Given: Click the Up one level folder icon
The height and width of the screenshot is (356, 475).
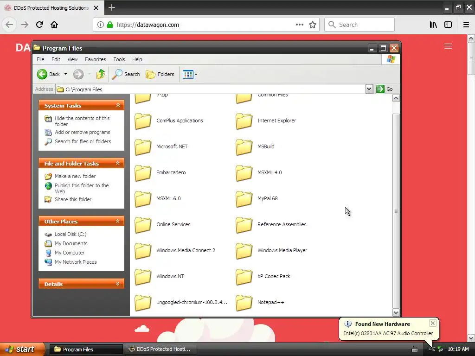Looking at the screenshot, I should click(101, 74).
